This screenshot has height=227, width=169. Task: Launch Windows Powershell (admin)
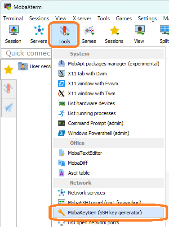pyautogui.click(x=108, y=133)
